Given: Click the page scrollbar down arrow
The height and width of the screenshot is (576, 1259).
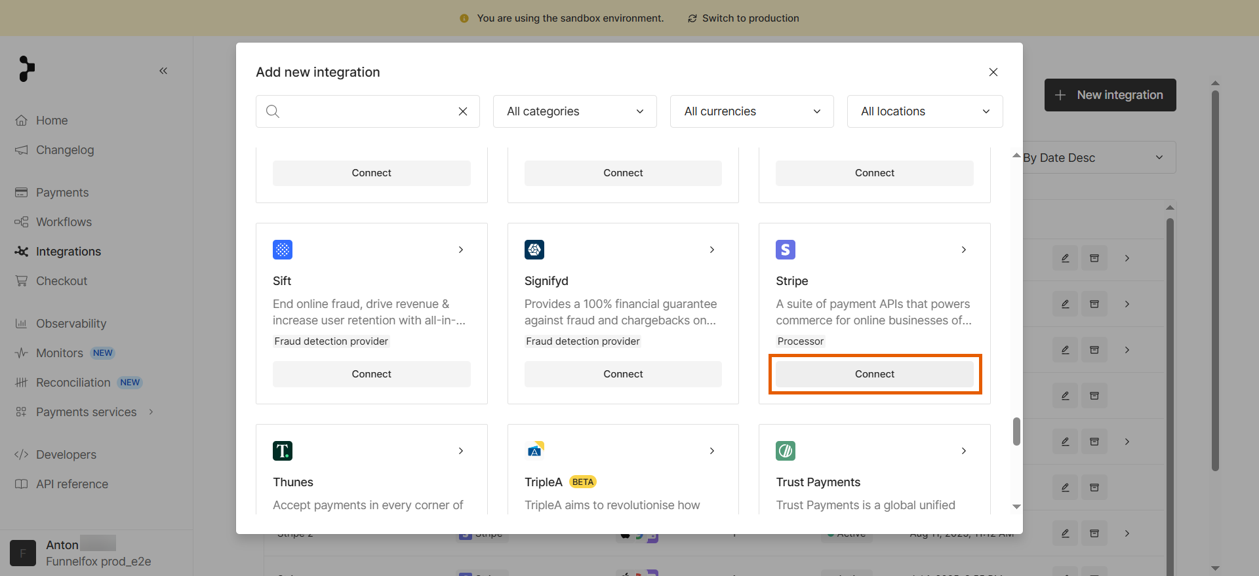Looking at the screenshot, I should (1215, 568).
